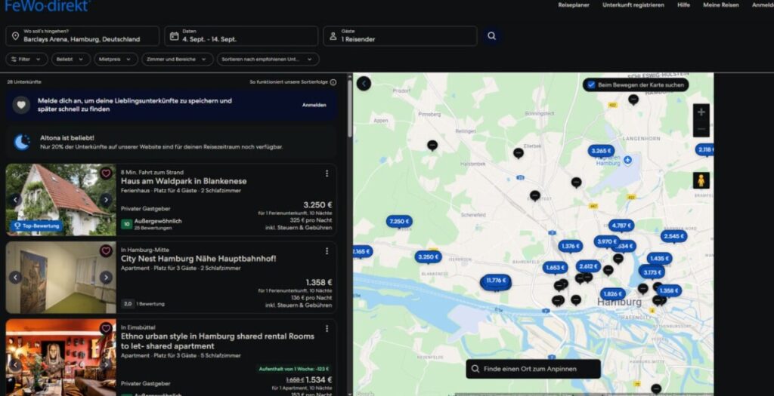This screenshot has width=774, height=396.
Task: Edit the destination field Barclays Arena
Action: [82, 36]
